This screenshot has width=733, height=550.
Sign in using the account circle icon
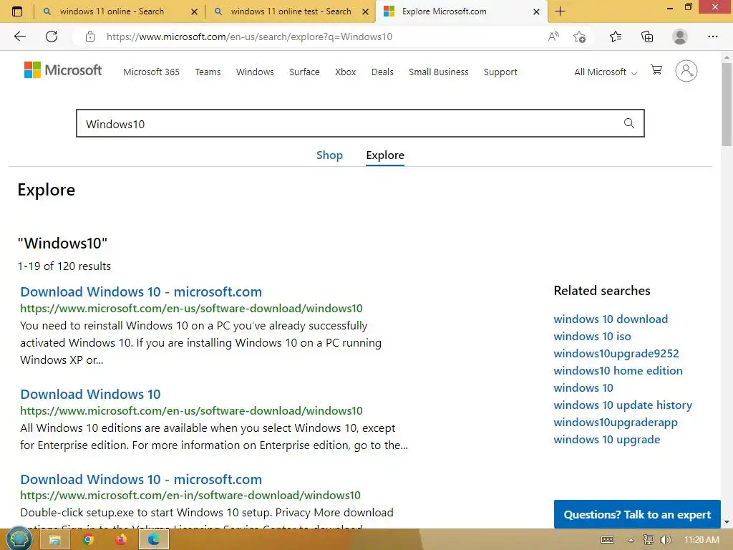pos(686,71)
